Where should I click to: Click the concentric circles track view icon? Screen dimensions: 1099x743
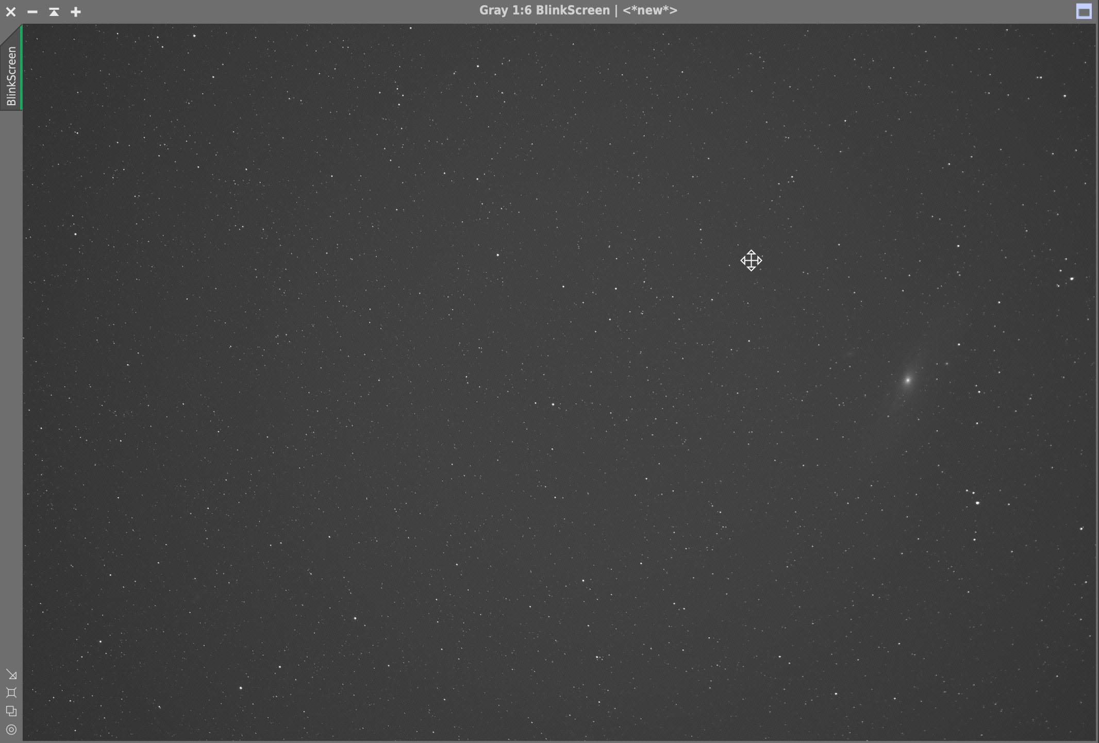point(11,730)
